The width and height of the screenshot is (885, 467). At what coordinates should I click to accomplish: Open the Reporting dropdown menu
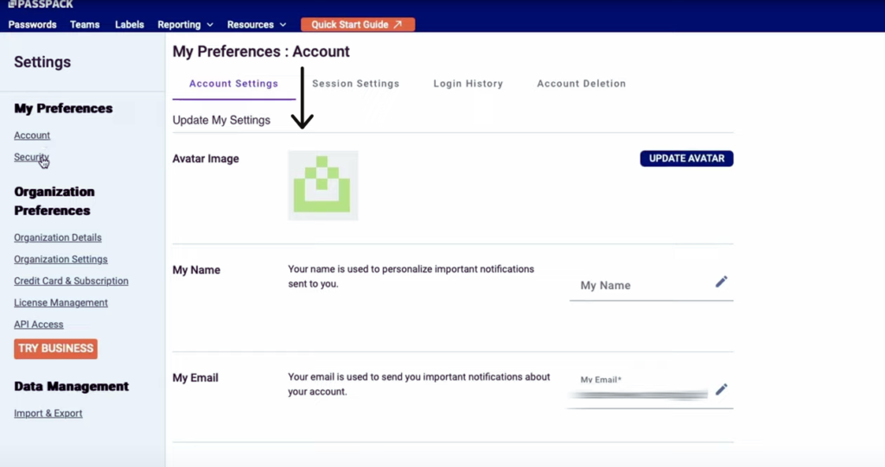pyautogui.click(x=185, y=24)
